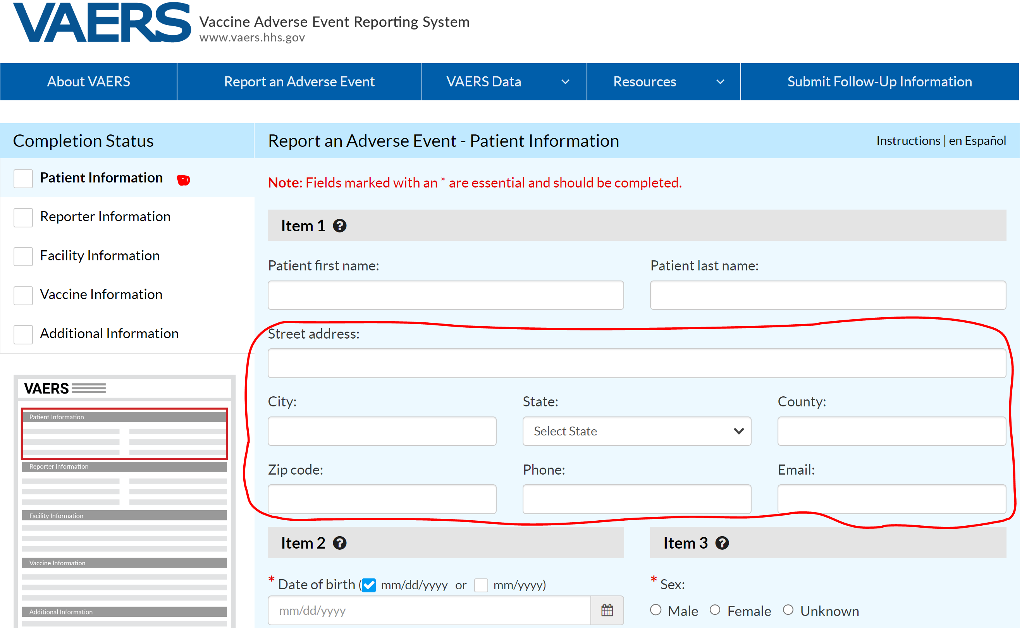The image size is (1022, 628).
Task: Select Reporter Information section in form thumbnail
Action: [124, 466]
